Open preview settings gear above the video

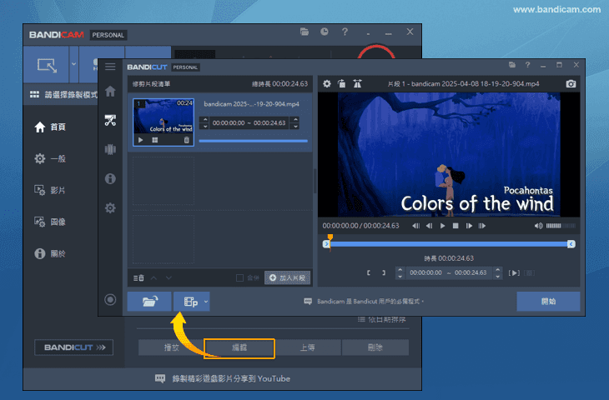[327, 83]
